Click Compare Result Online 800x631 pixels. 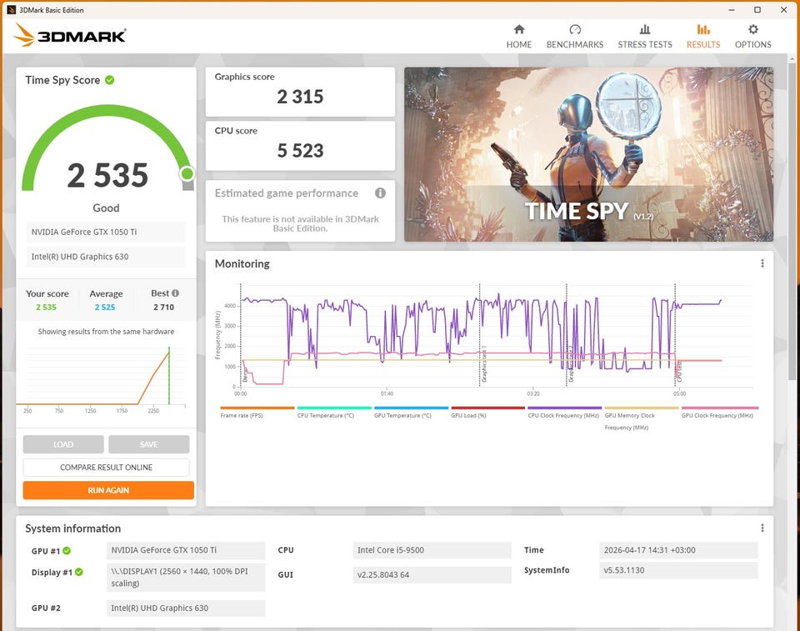(106, 467)
